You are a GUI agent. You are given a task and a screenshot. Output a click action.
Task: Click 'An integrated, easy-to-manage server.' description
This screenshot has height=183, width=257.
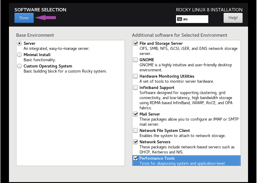pos(56,48)
